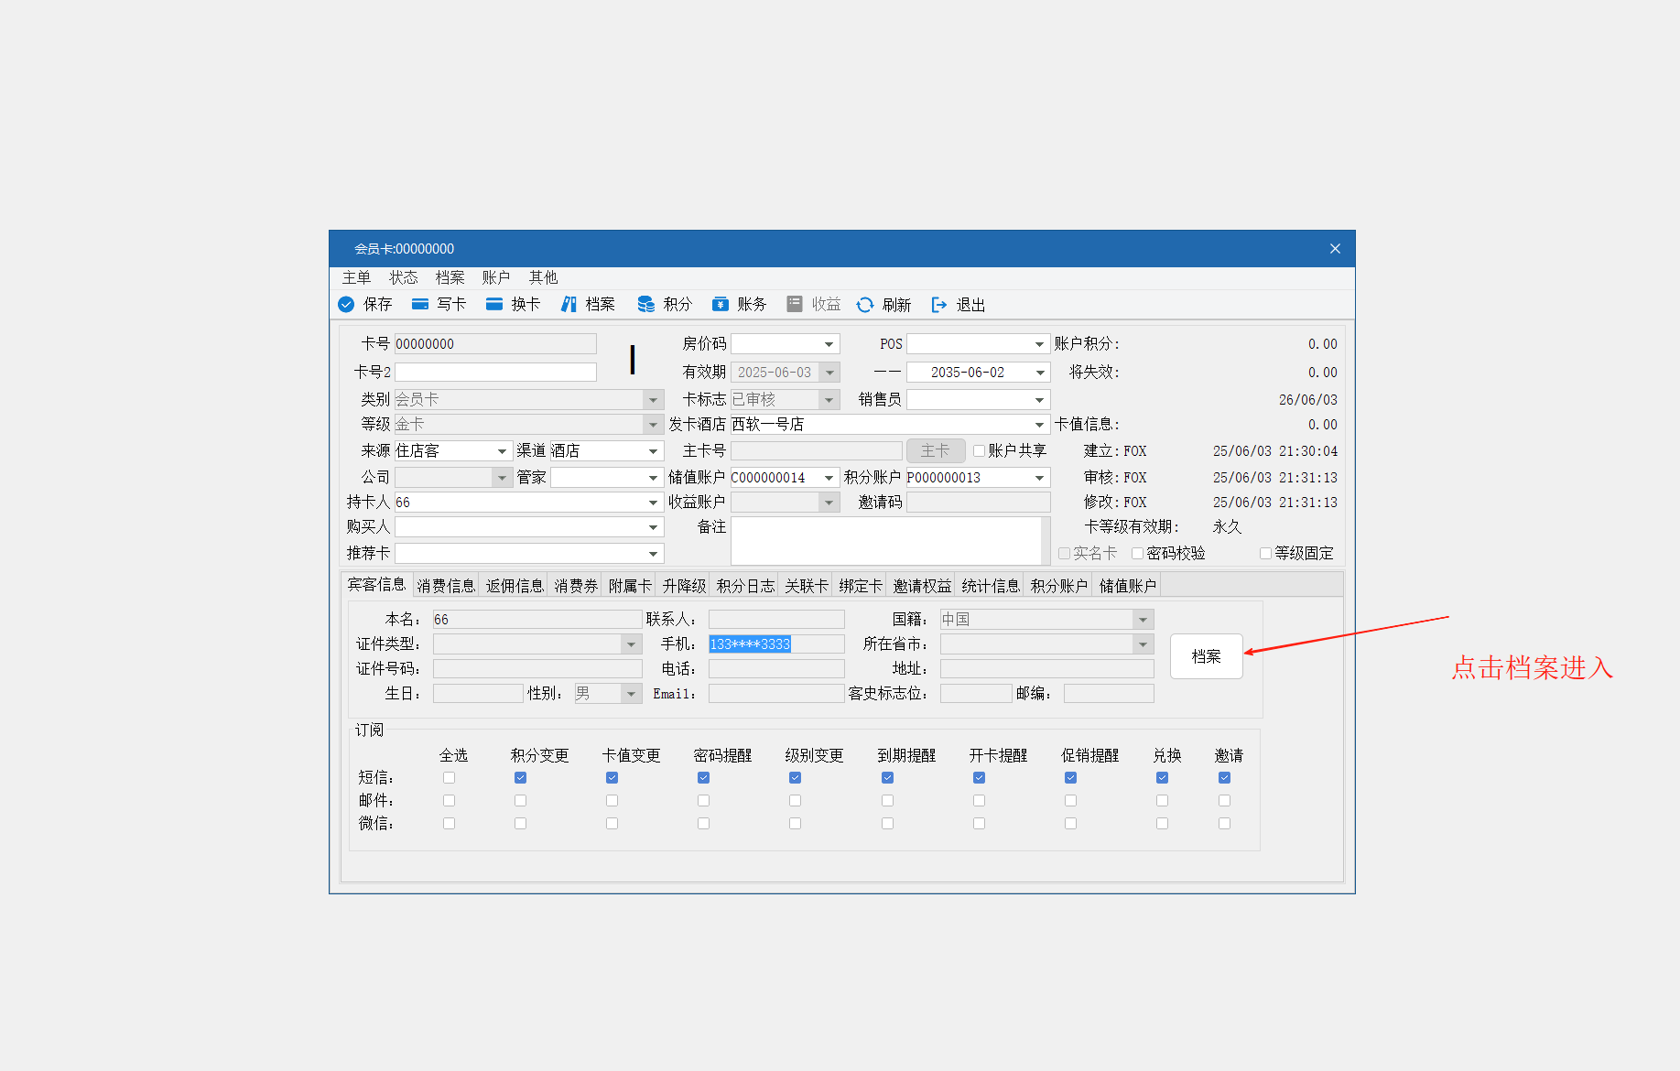
Task: Switch to the 积分账户 tab
Action: (1059, 586)
